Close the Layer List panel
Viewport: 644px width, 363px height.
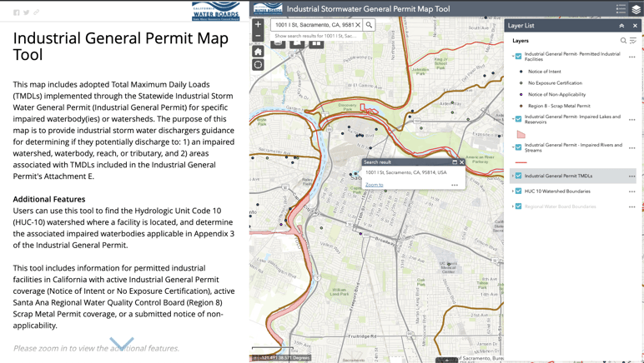(x=635, y=26)
